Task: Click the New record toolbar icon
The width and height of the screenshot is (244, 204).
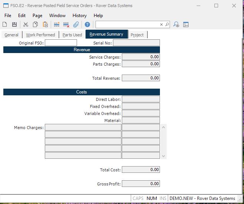Action: tap(5, 24)
